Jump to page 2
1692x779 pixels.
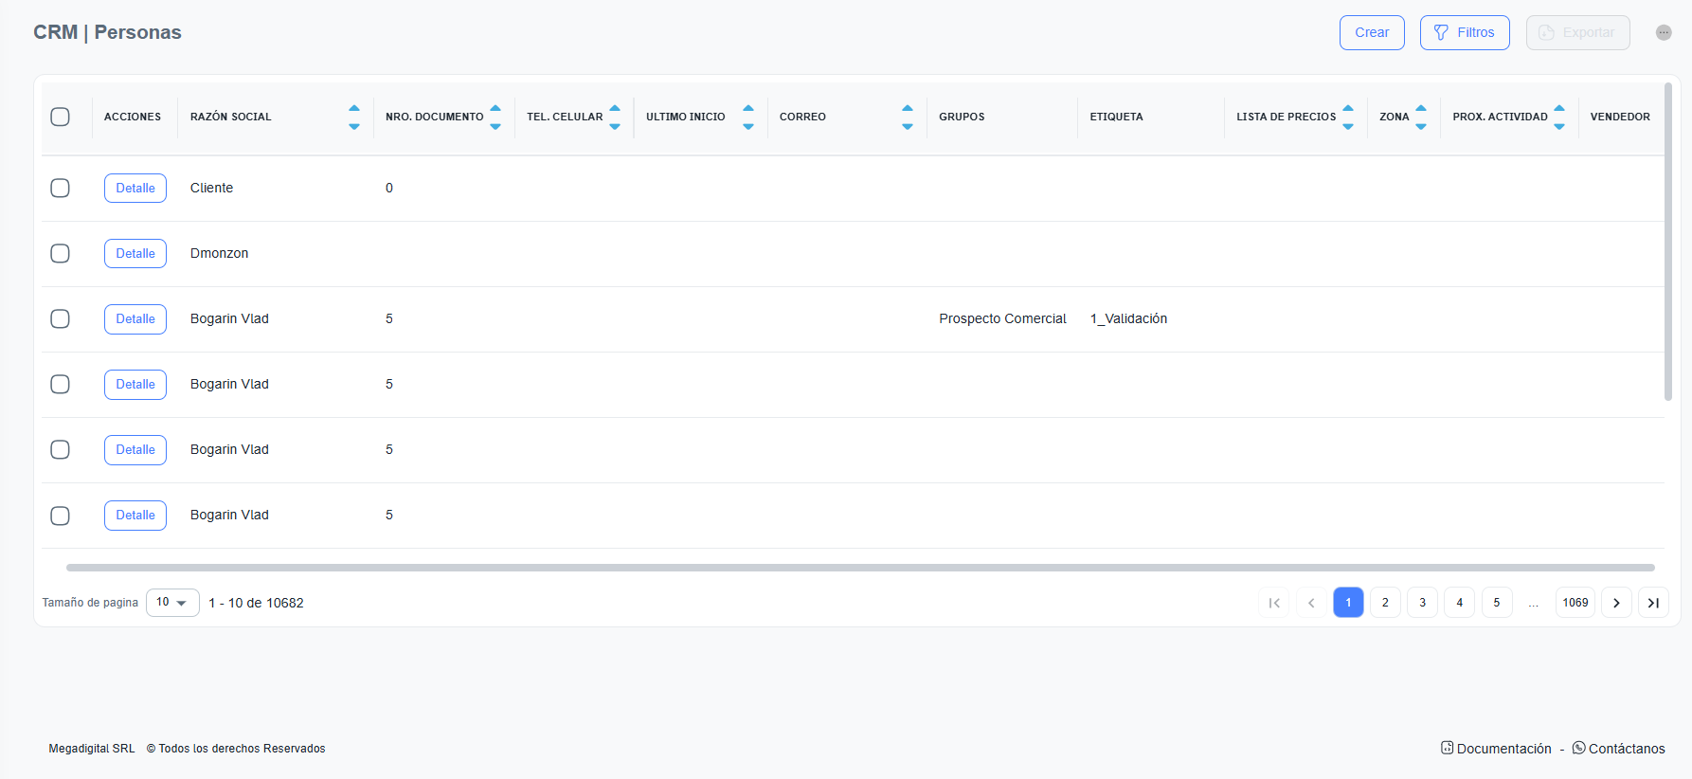click(1384, 603)
